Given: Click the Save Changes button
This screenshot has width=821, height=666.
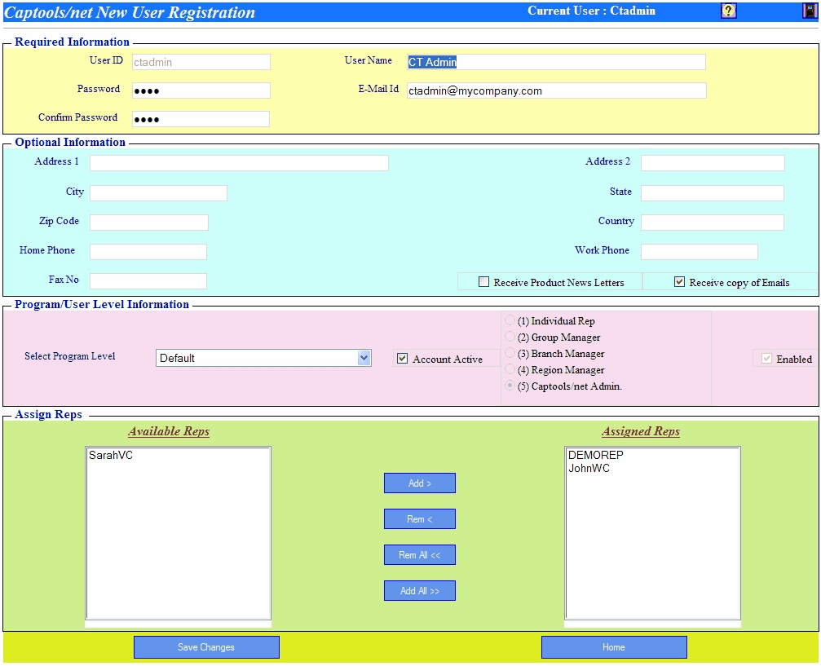Looking at the screenshot, I should (206, 646).
